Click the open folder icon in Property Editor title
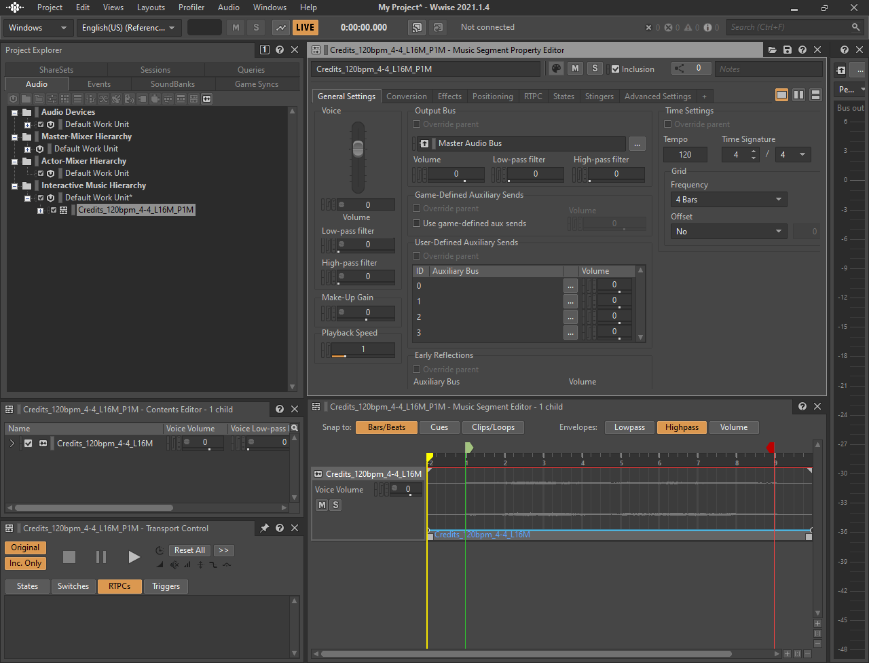 [772, 50]
